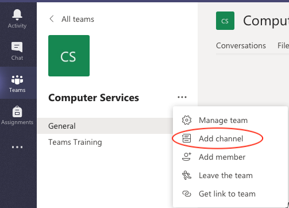Click the All teams link text
289x208 pixels.
78,19
